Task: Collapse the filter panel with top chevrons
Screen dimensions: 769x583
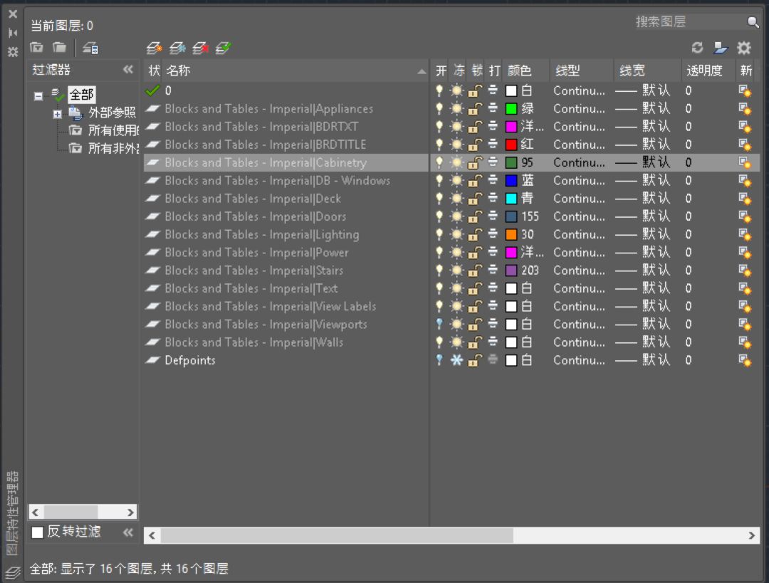Action: click(x=128, y=69)
